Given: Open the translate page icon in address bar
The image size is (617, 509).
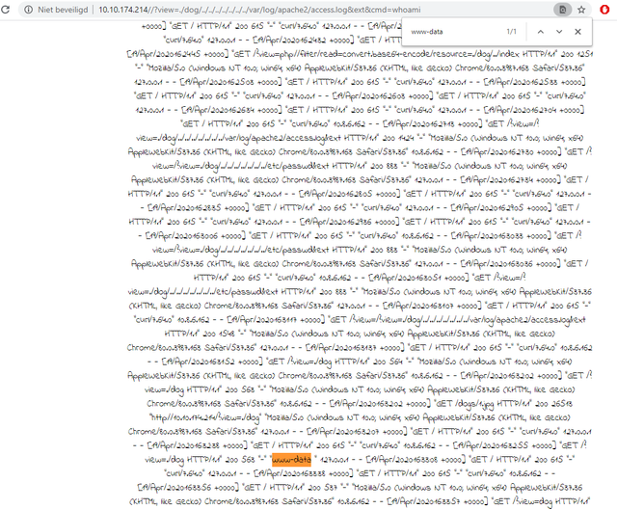Looking at the screenshot, I should [562, 10].
